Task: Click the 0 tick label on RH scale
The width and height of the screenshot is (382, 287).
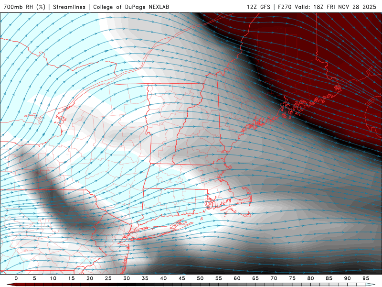Action: (x=16, y=278)
